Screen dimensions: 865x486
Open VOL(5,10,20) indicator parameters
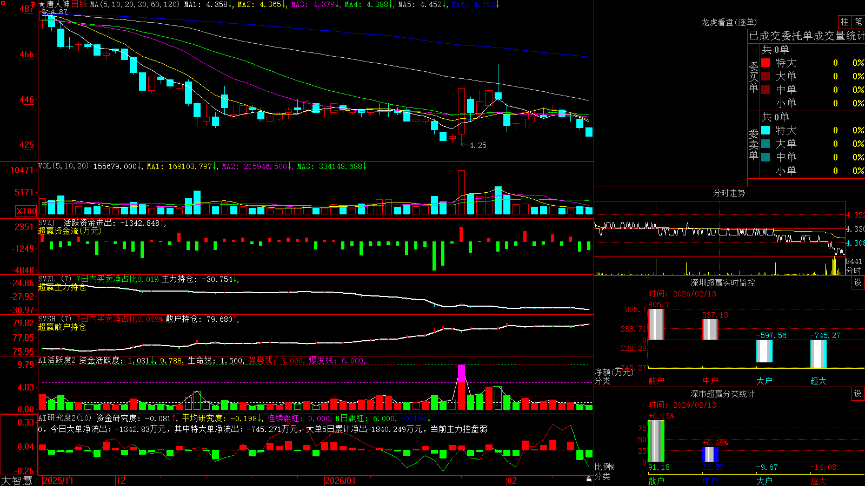(63, 166)
